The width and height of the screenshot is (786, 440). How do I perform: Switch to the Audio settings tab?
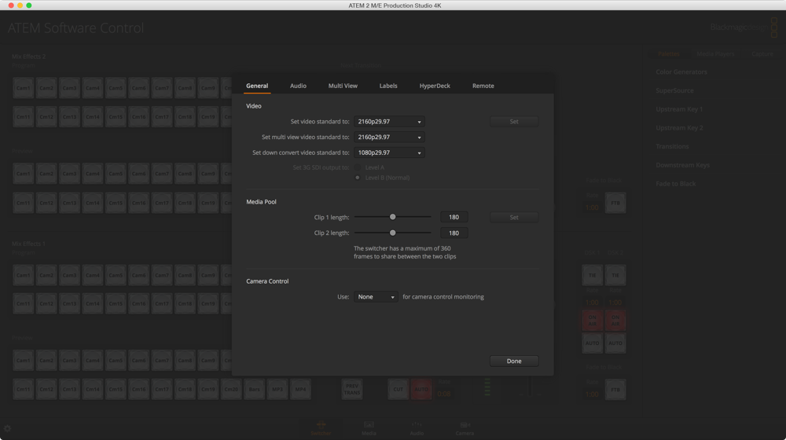[298, 86]
